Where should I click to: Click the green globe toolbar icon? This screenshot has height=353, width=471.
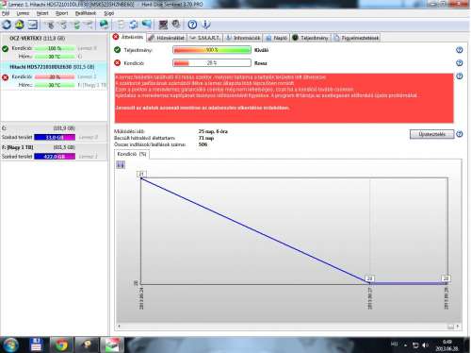(x=104, y=25)
